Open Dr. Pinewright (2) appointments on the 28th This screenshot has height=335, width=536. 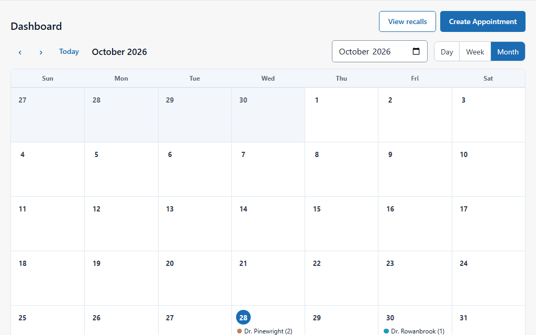pos(265,331)
